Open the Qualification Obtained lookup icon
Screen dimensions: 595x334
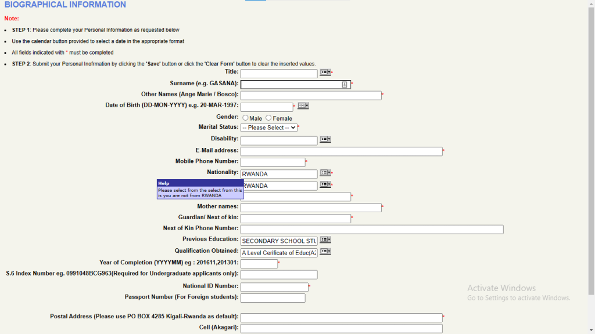pyautogui.click(x=324, y=251)
